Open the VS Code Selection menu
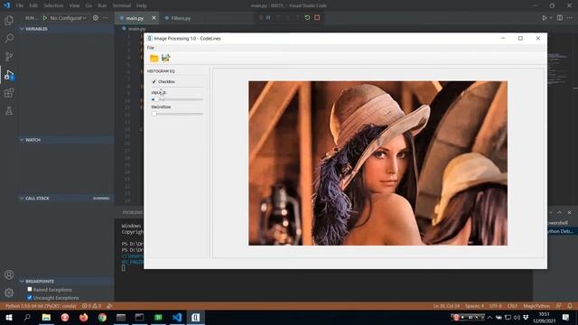This screenshot has height=325, width=578. click(53, 5)
